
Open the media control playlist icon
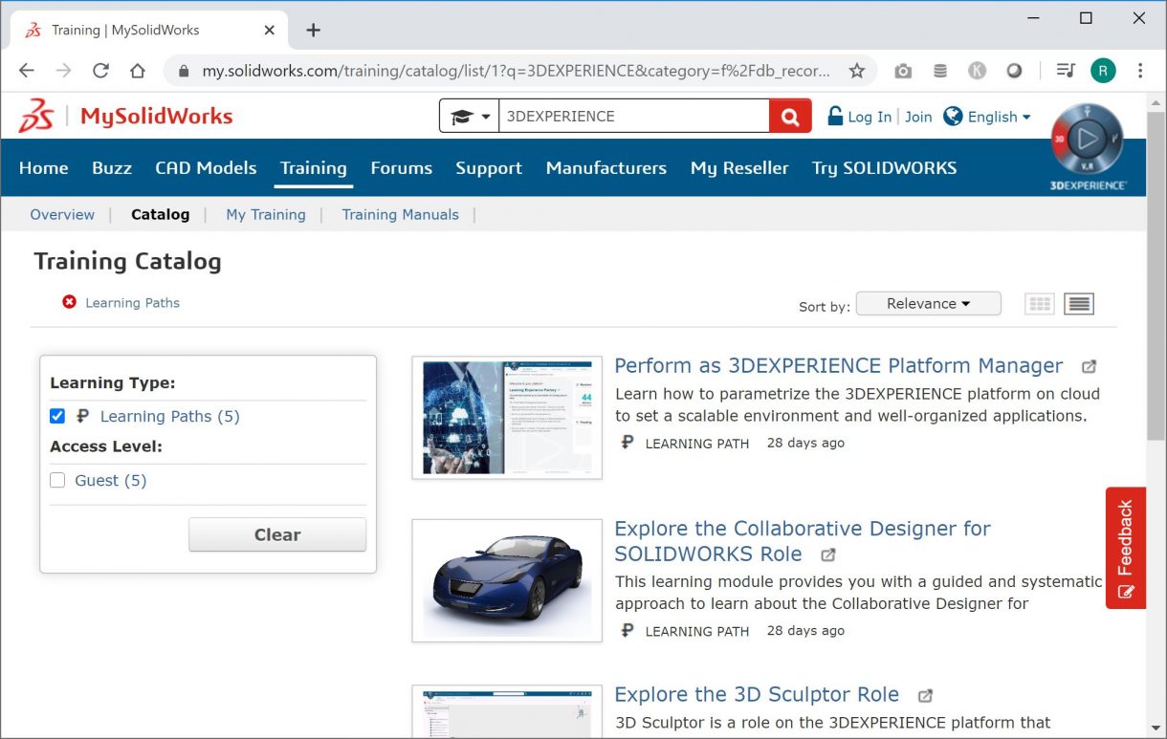point(1065,71)
